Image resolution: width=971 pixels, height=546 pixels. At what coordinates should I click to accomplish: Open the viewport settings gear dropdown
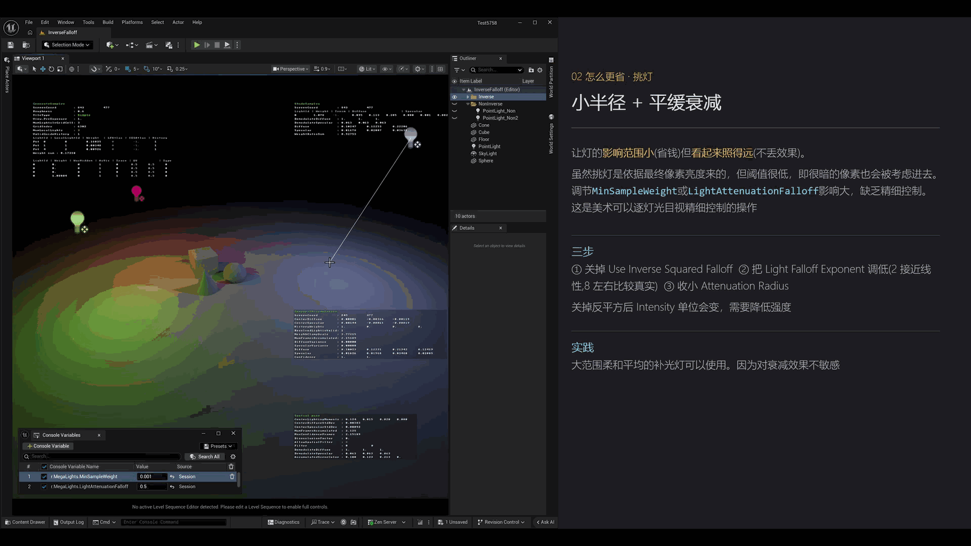pos(419,69)
